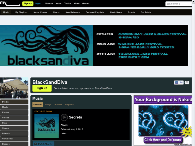Click the Secrets song title
This screenshot has height=146, width=195.
tap(75, 117)
